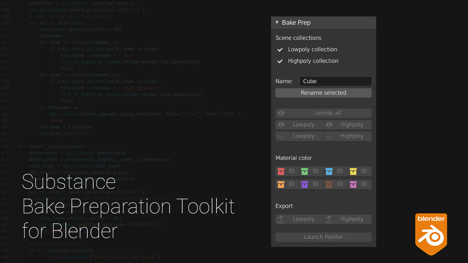This screenshot has height=263, width=468.
Task: Click the Scene collections label
Action: click(298, 38)
